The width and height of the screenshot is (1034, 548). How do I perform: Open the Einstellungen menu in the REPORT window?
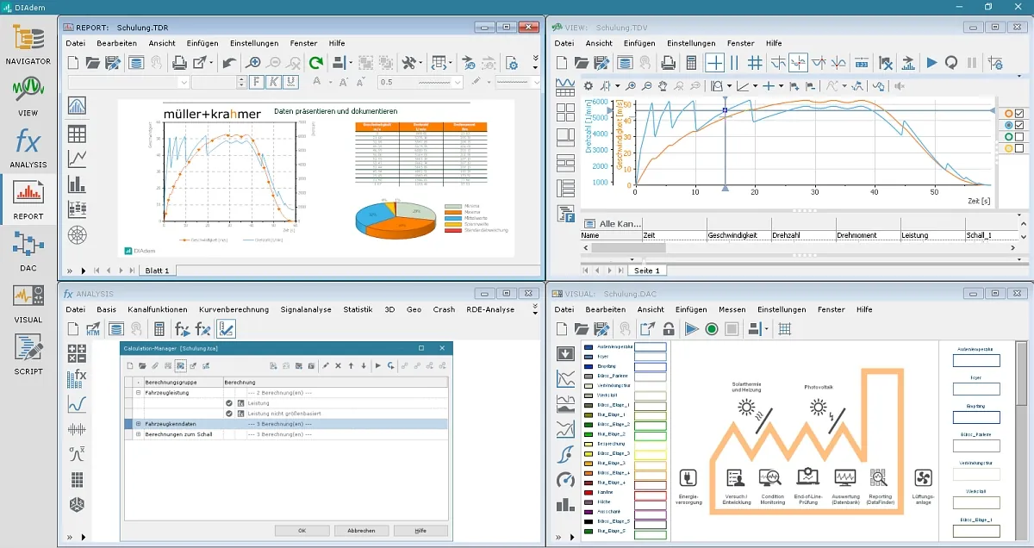tap(254, 43)
